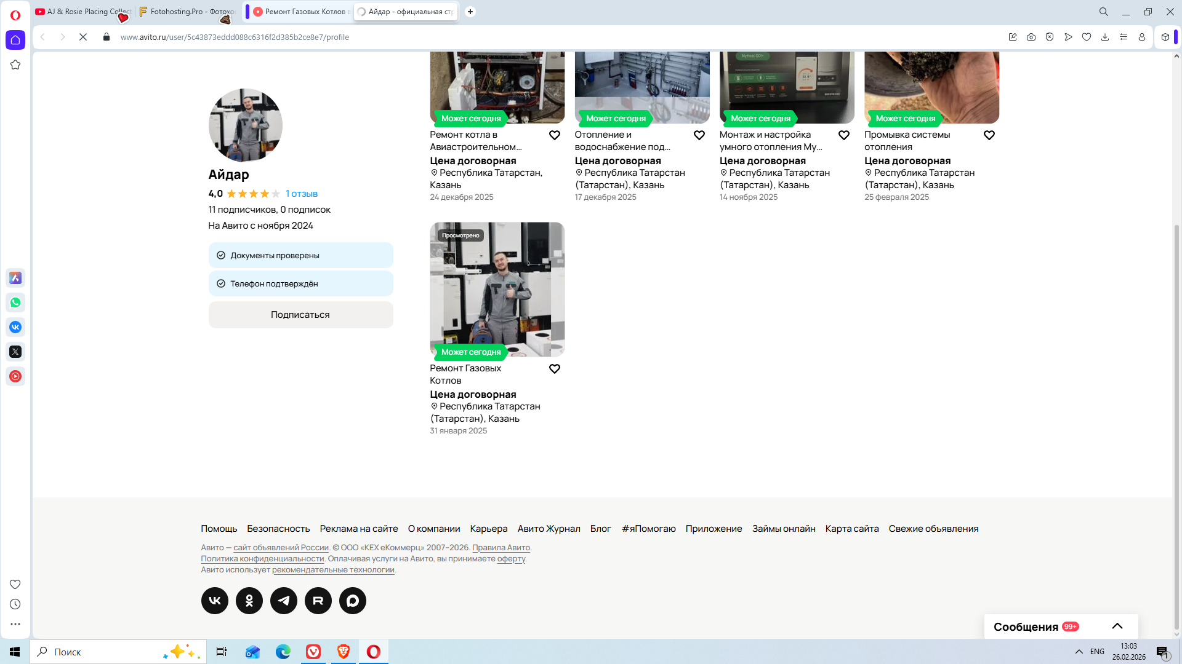The width and height of the screenshot is (1182, 664).
Task: Toggle favorite heart on "Промывка системы отопления"
Action: 989,135
